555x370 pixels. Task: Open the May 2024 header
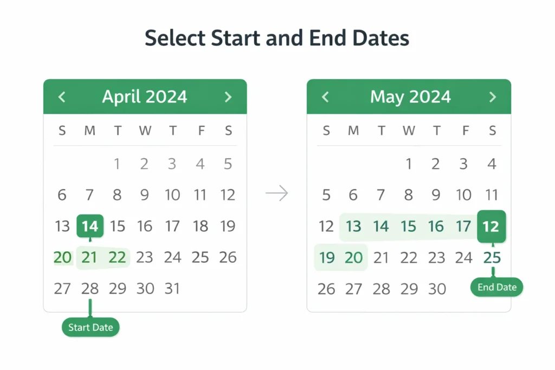(x=410, y=96)
